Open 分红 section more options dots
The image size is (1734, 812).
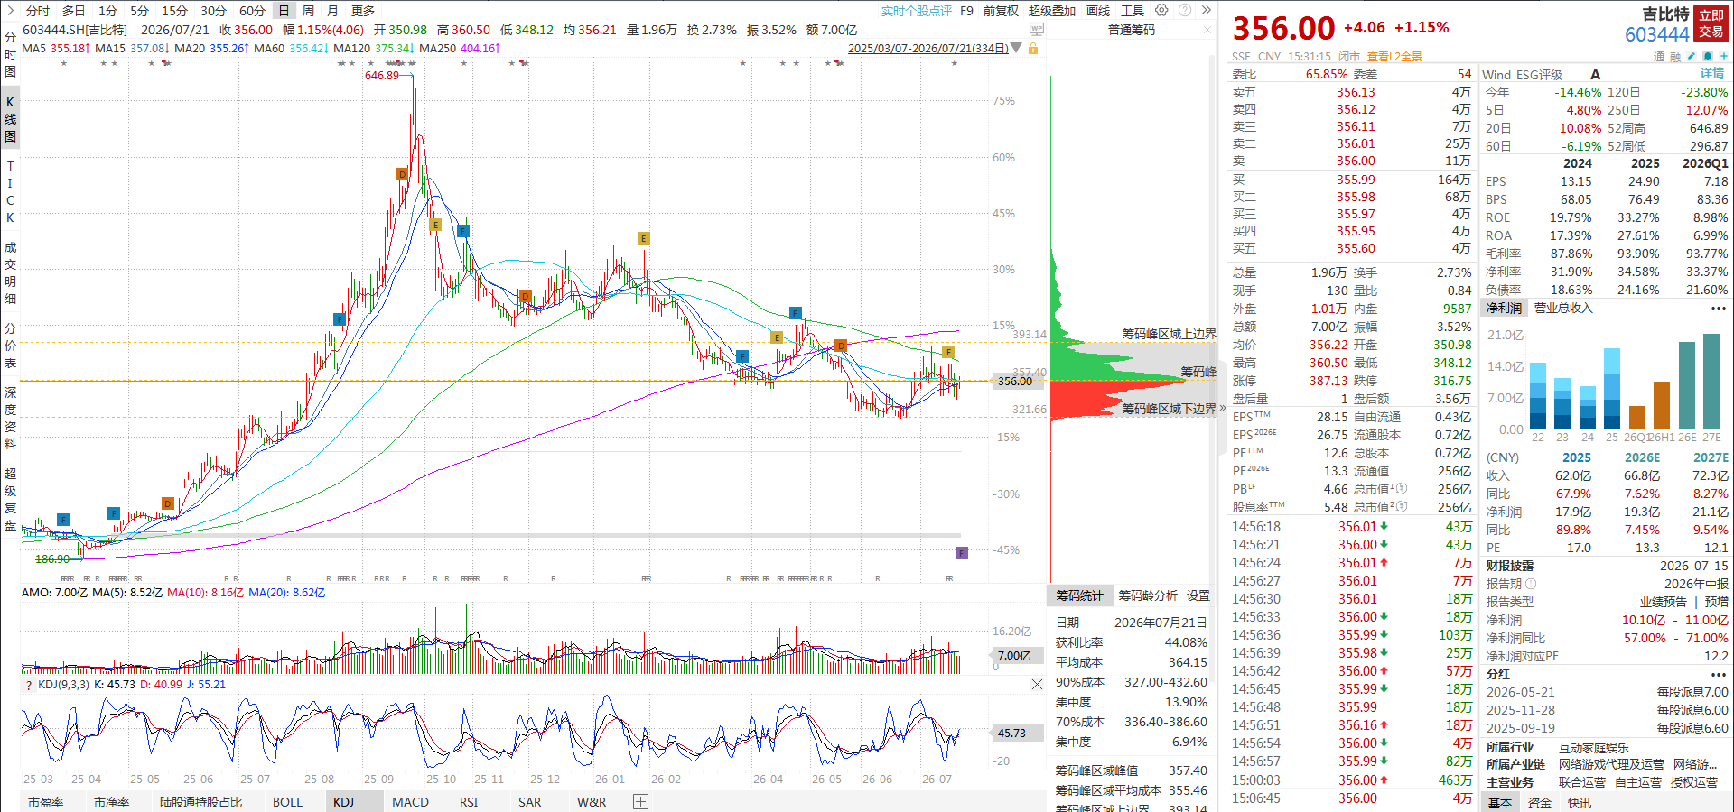click(1718, 675)
